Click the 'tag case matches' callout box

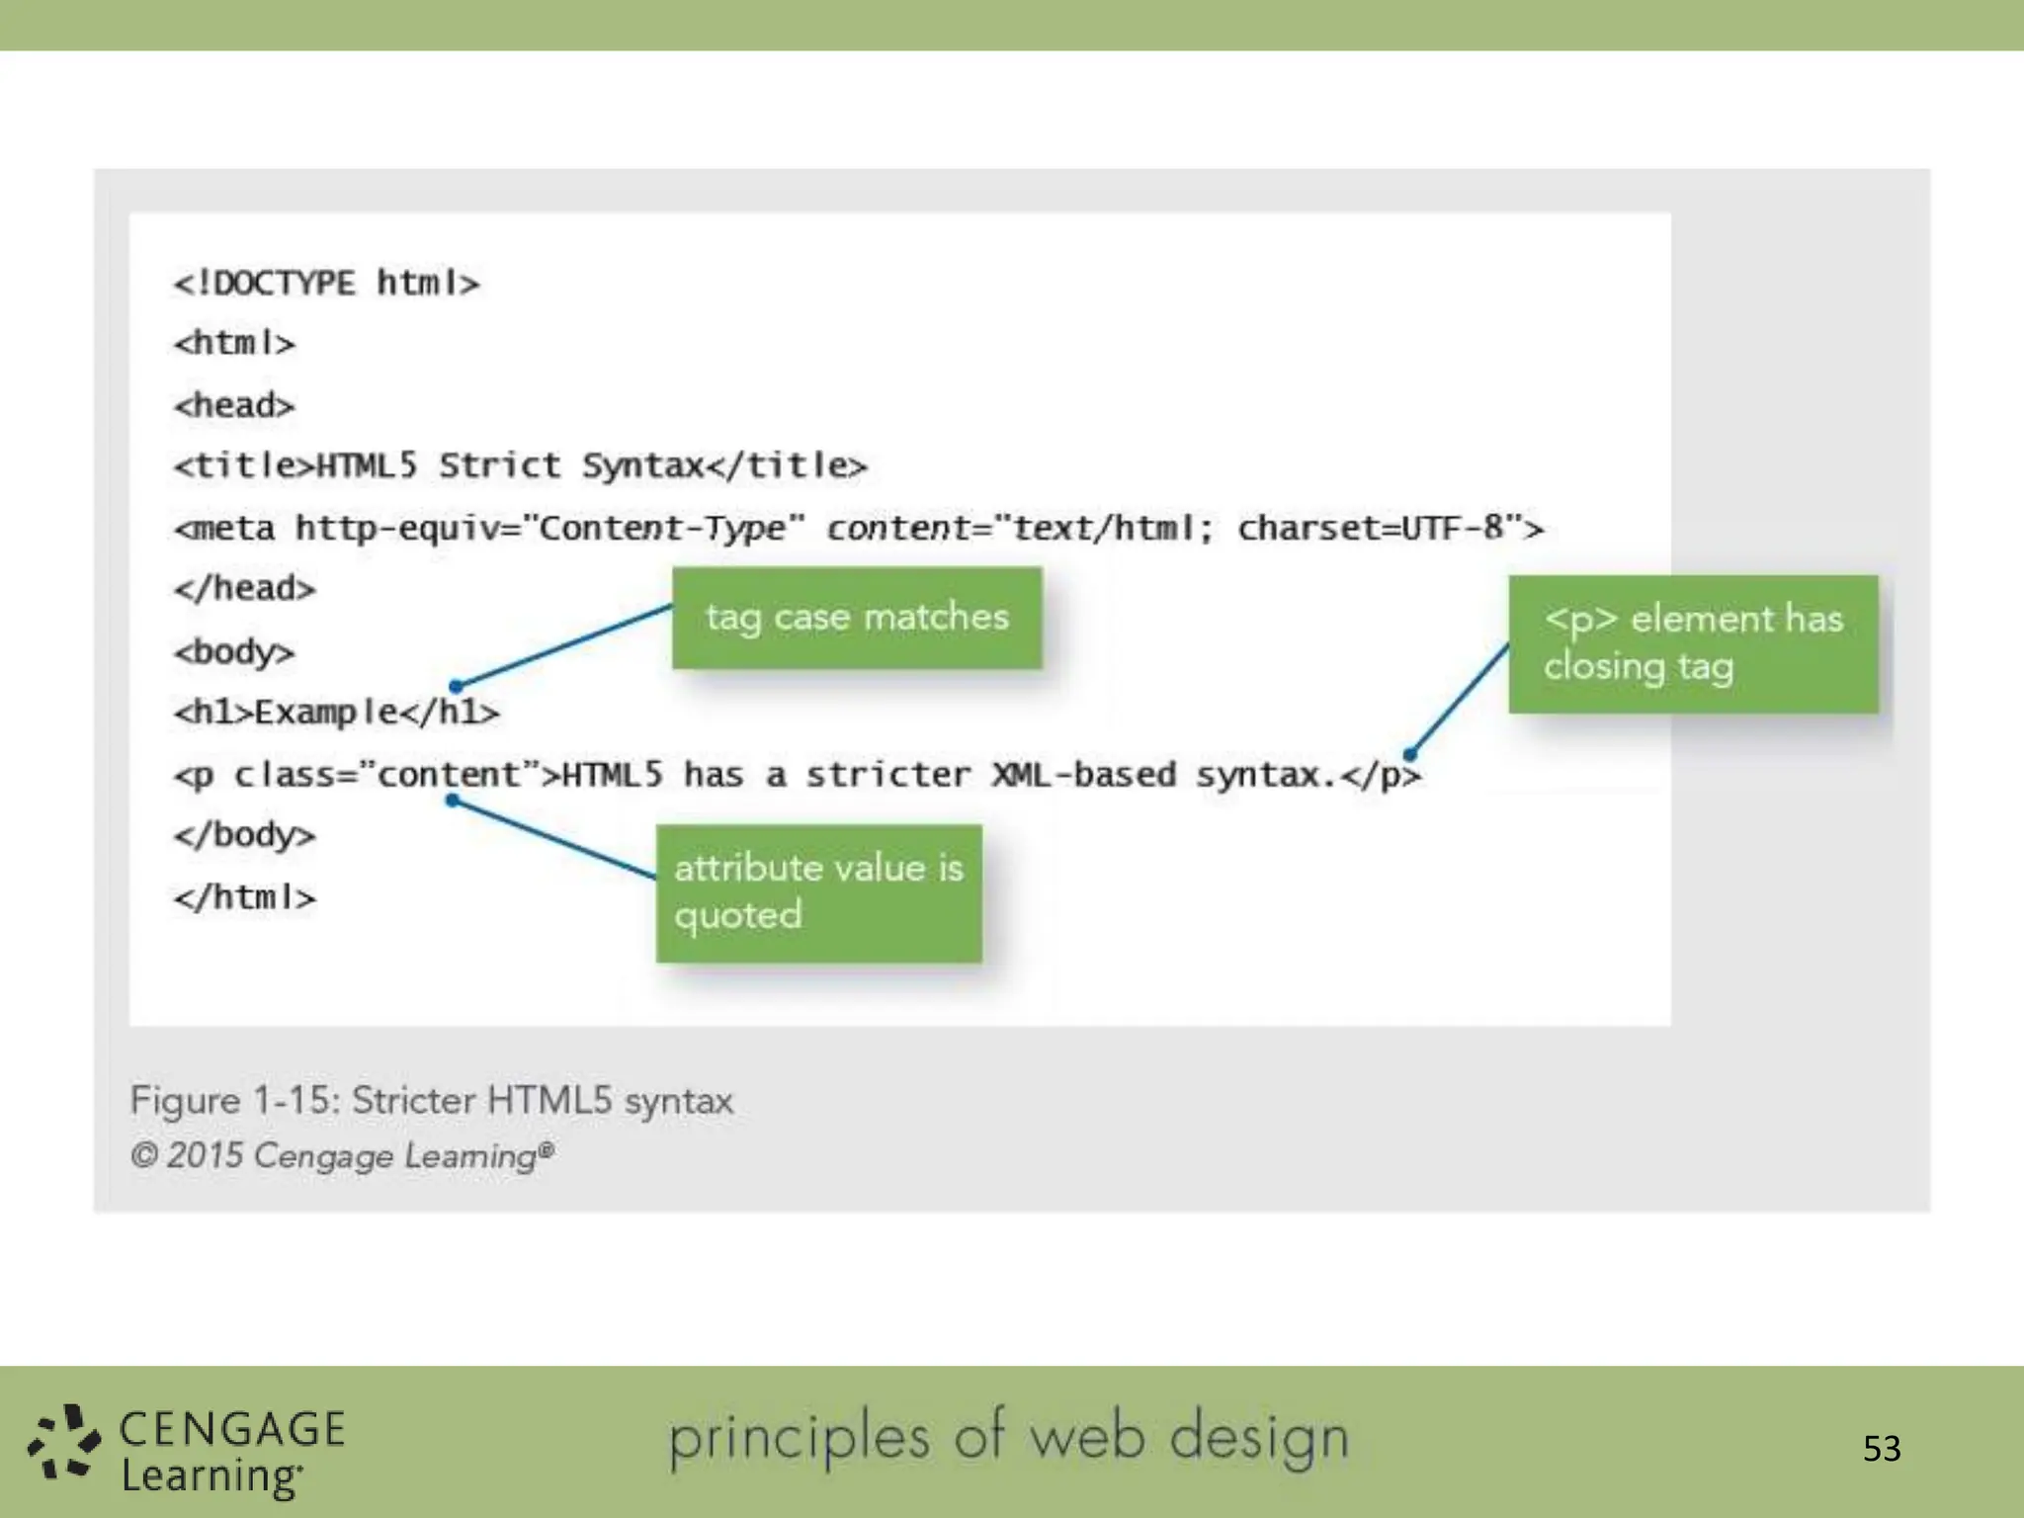(857, 618)
